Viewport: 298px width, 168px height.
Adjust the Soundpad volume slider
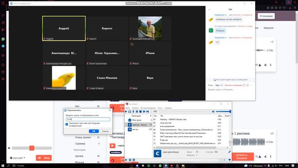pos(223,112)
